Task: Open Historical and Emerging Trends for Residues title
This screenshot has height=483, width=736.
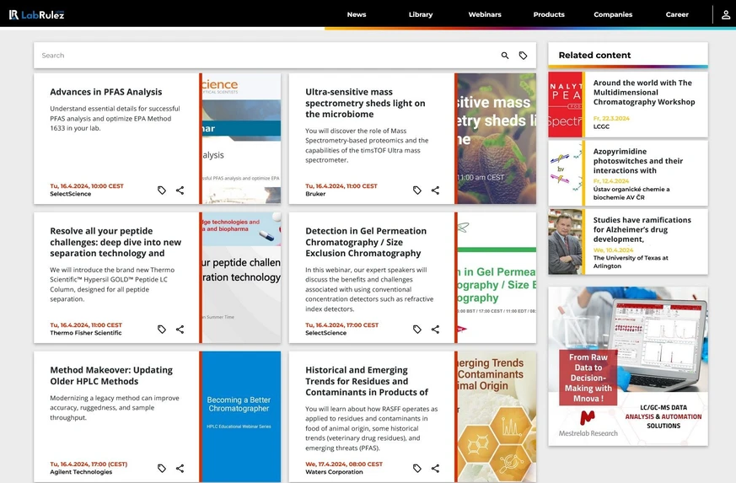Action: (x=367, y=381)
